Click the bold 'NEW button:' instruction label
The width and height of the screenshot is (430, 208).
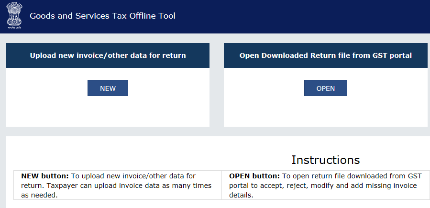coord(45,176)
